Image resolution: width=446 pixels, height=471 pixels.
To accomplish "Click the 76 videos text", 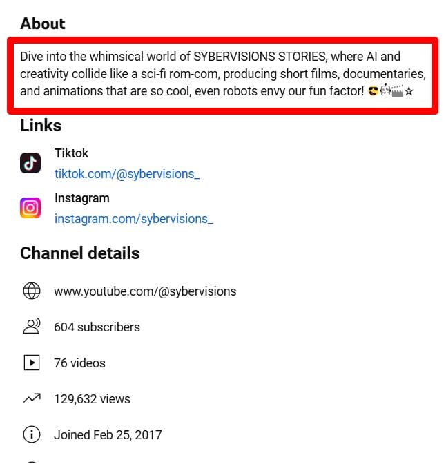I will click(79, 363).
